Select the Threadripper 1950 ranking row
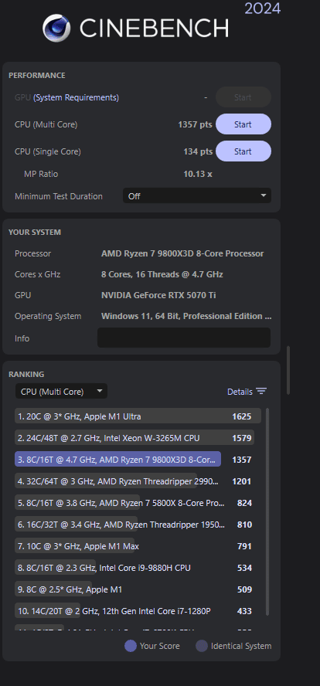 [134, 525]
